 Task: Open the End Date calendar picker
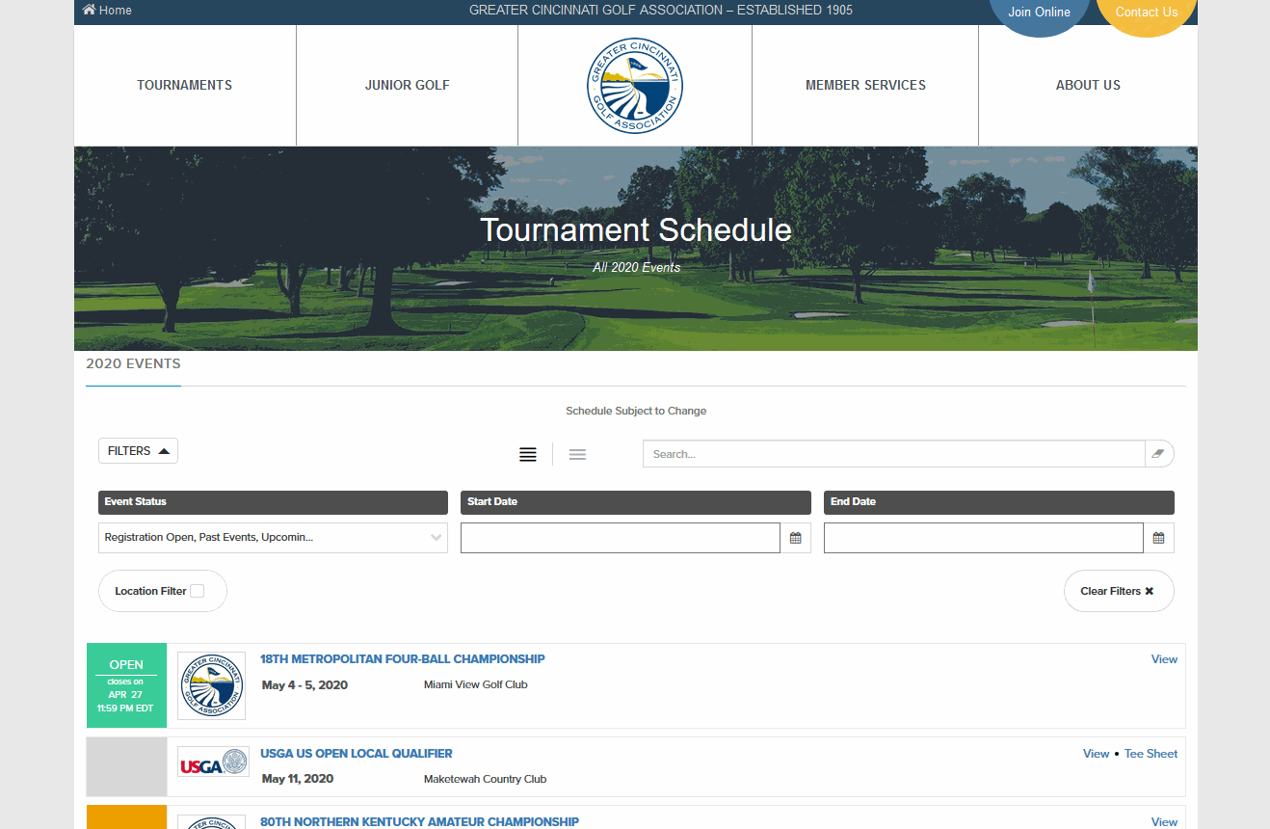coord(1159,538)
